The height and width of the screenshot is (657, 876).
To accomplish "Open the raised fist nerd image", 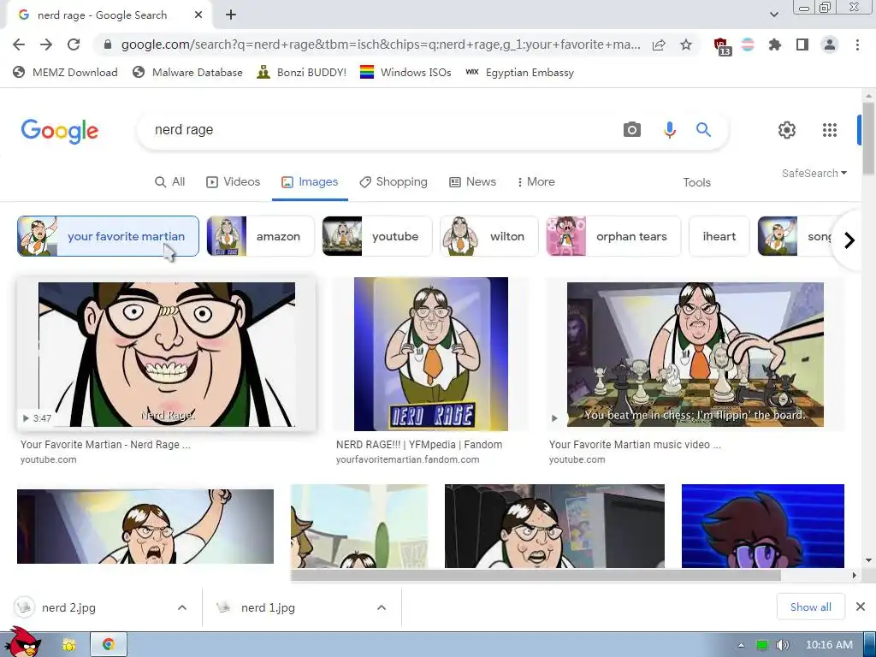I will coord(145,526).
